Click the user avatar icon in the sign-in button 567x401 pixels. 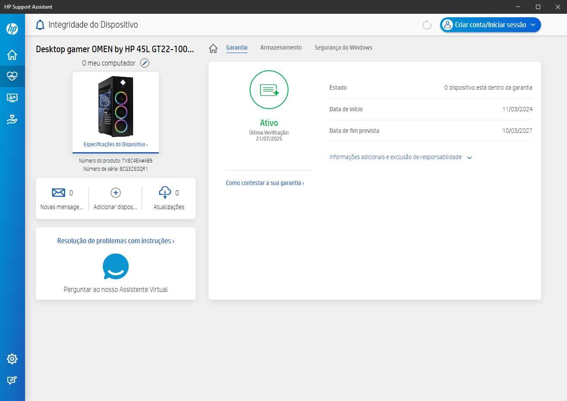[447, 25]
